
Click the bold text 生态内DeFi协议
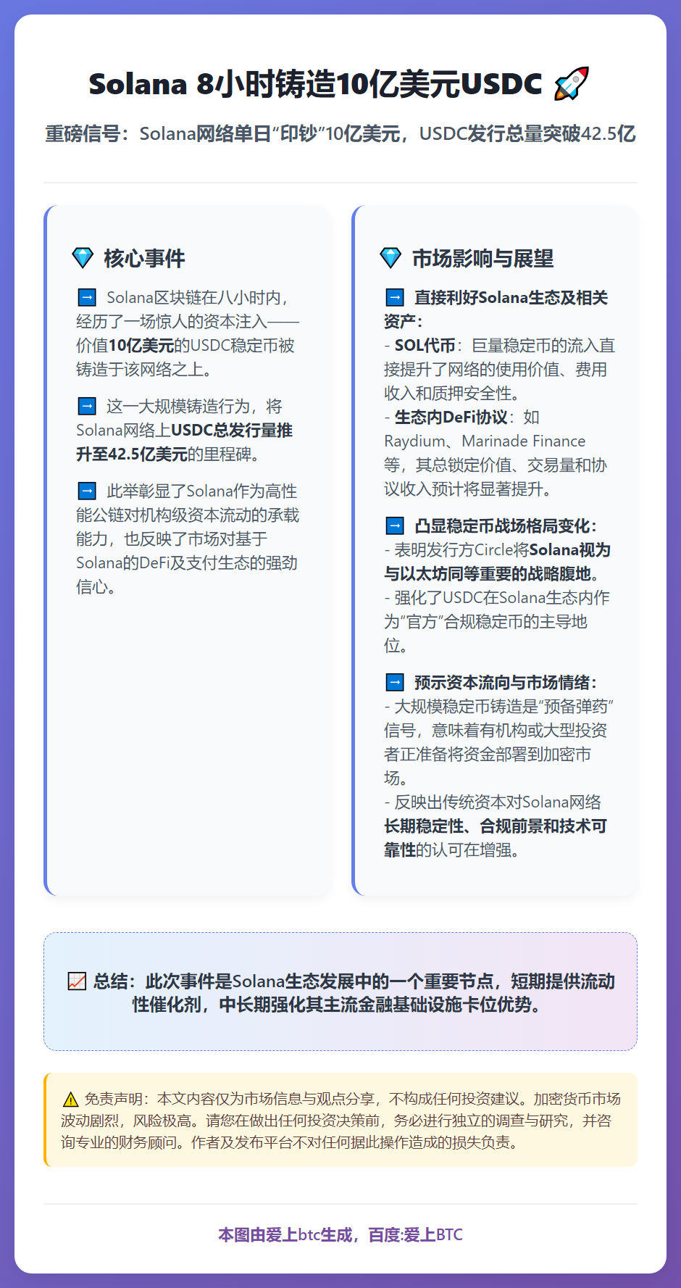pos(451,417)
